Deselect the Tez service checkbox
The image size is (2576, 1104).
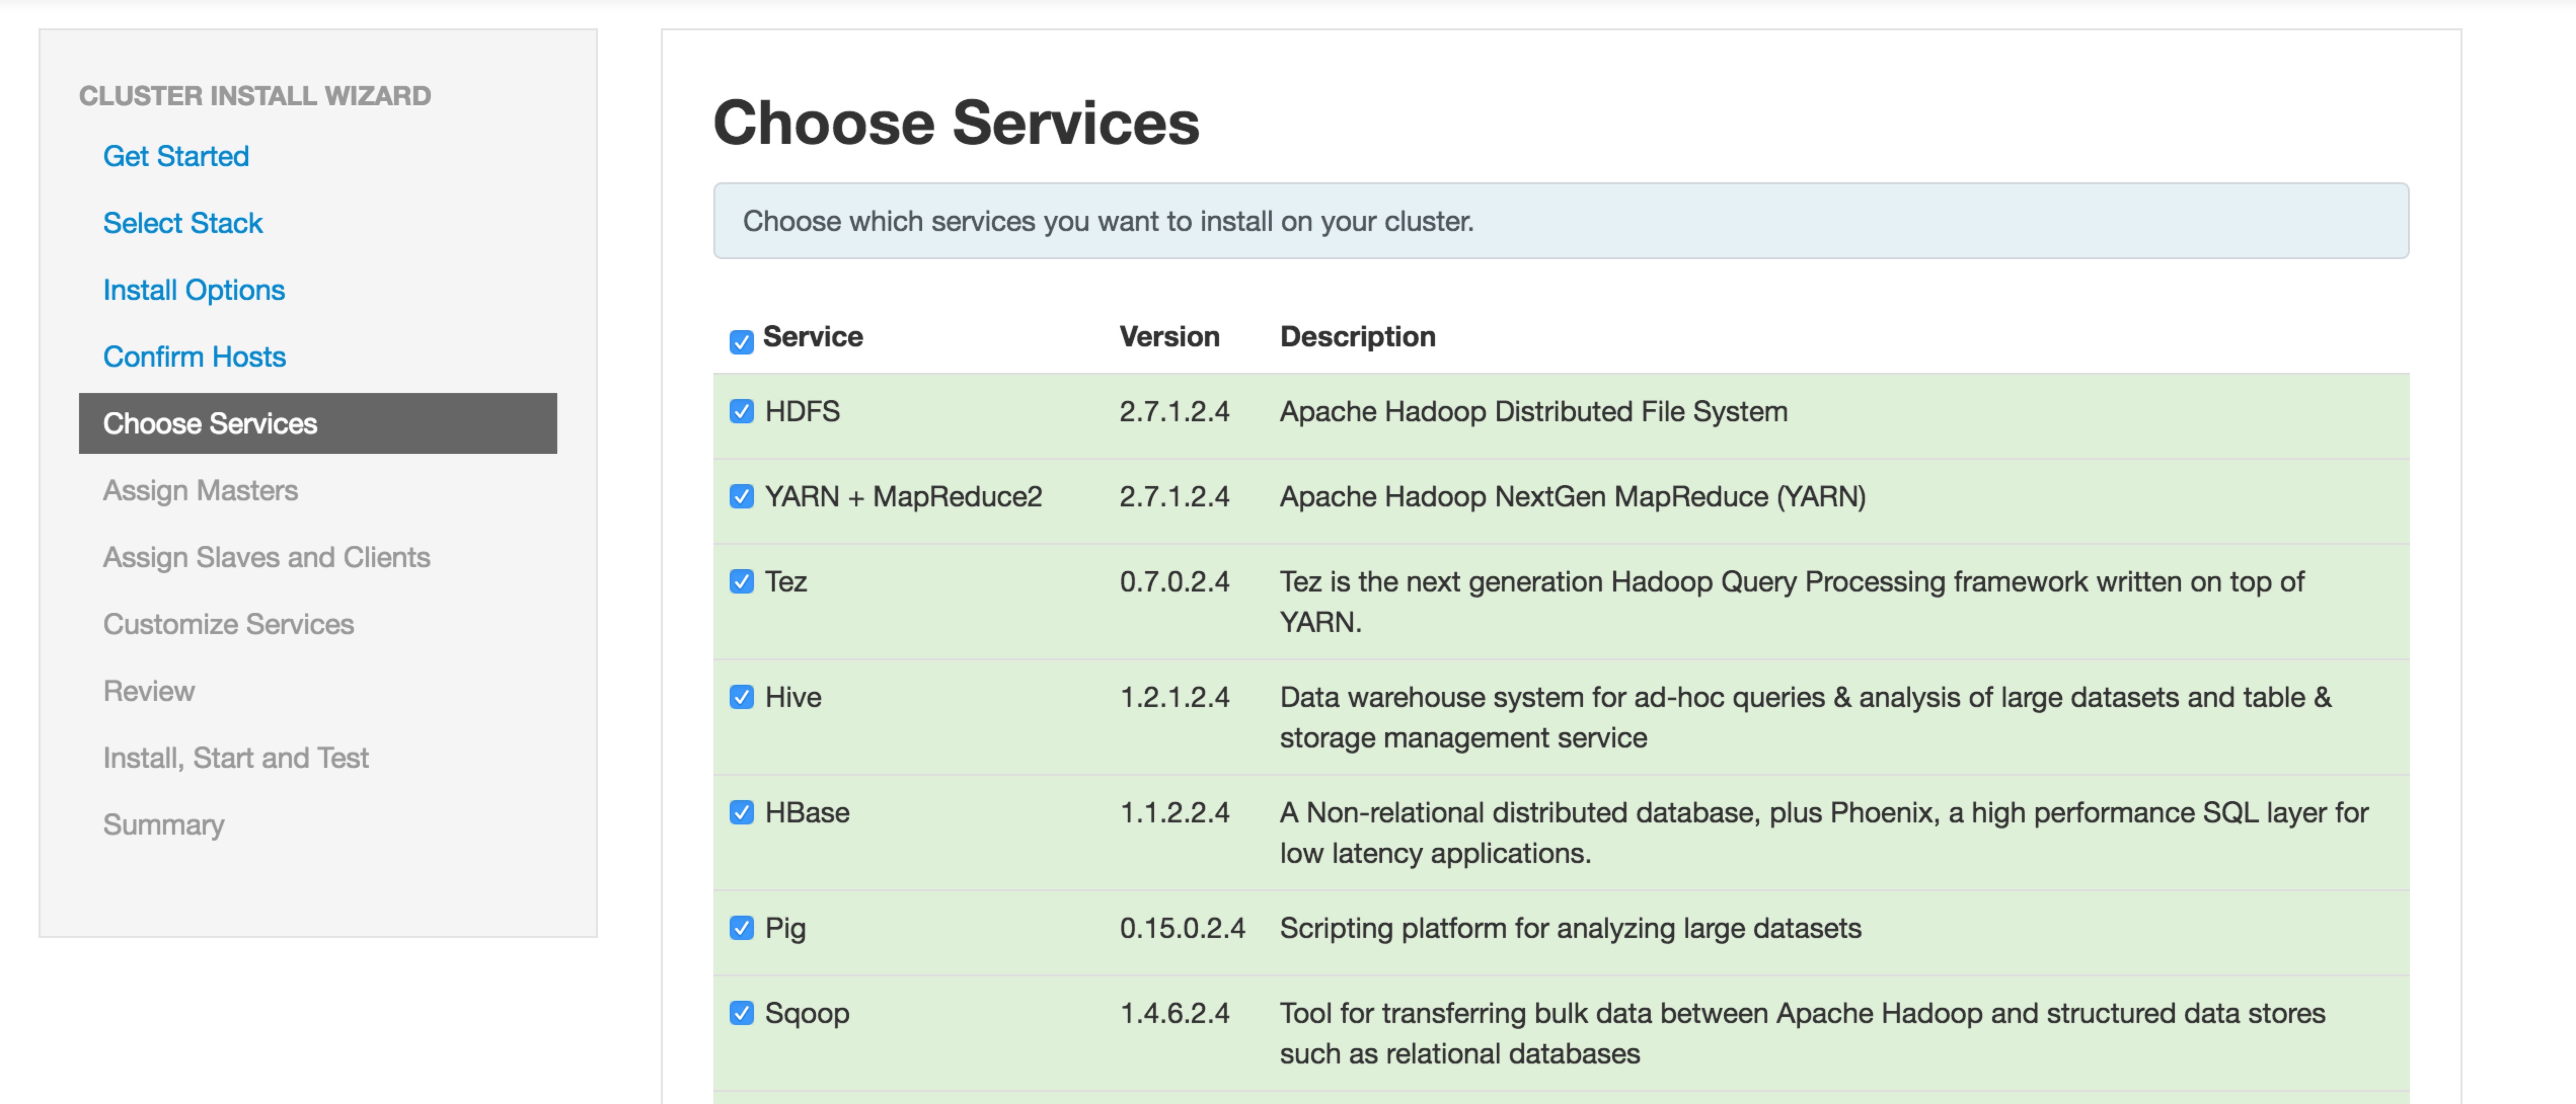coord(741,581)
